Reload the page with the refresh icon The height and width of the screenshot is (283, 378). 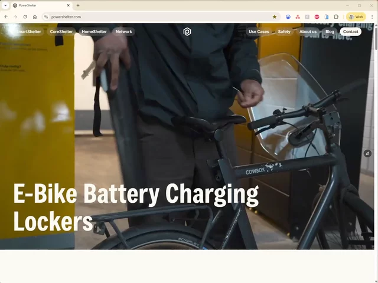[x=25, y=17]
